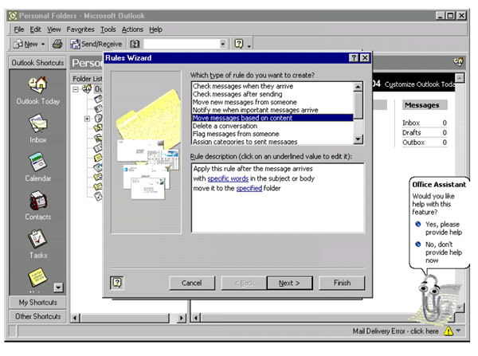Screen dimensions: 478x356
Task: Click the question mark in Rules Wizard title bar
Action: click(x=354, y=58)
